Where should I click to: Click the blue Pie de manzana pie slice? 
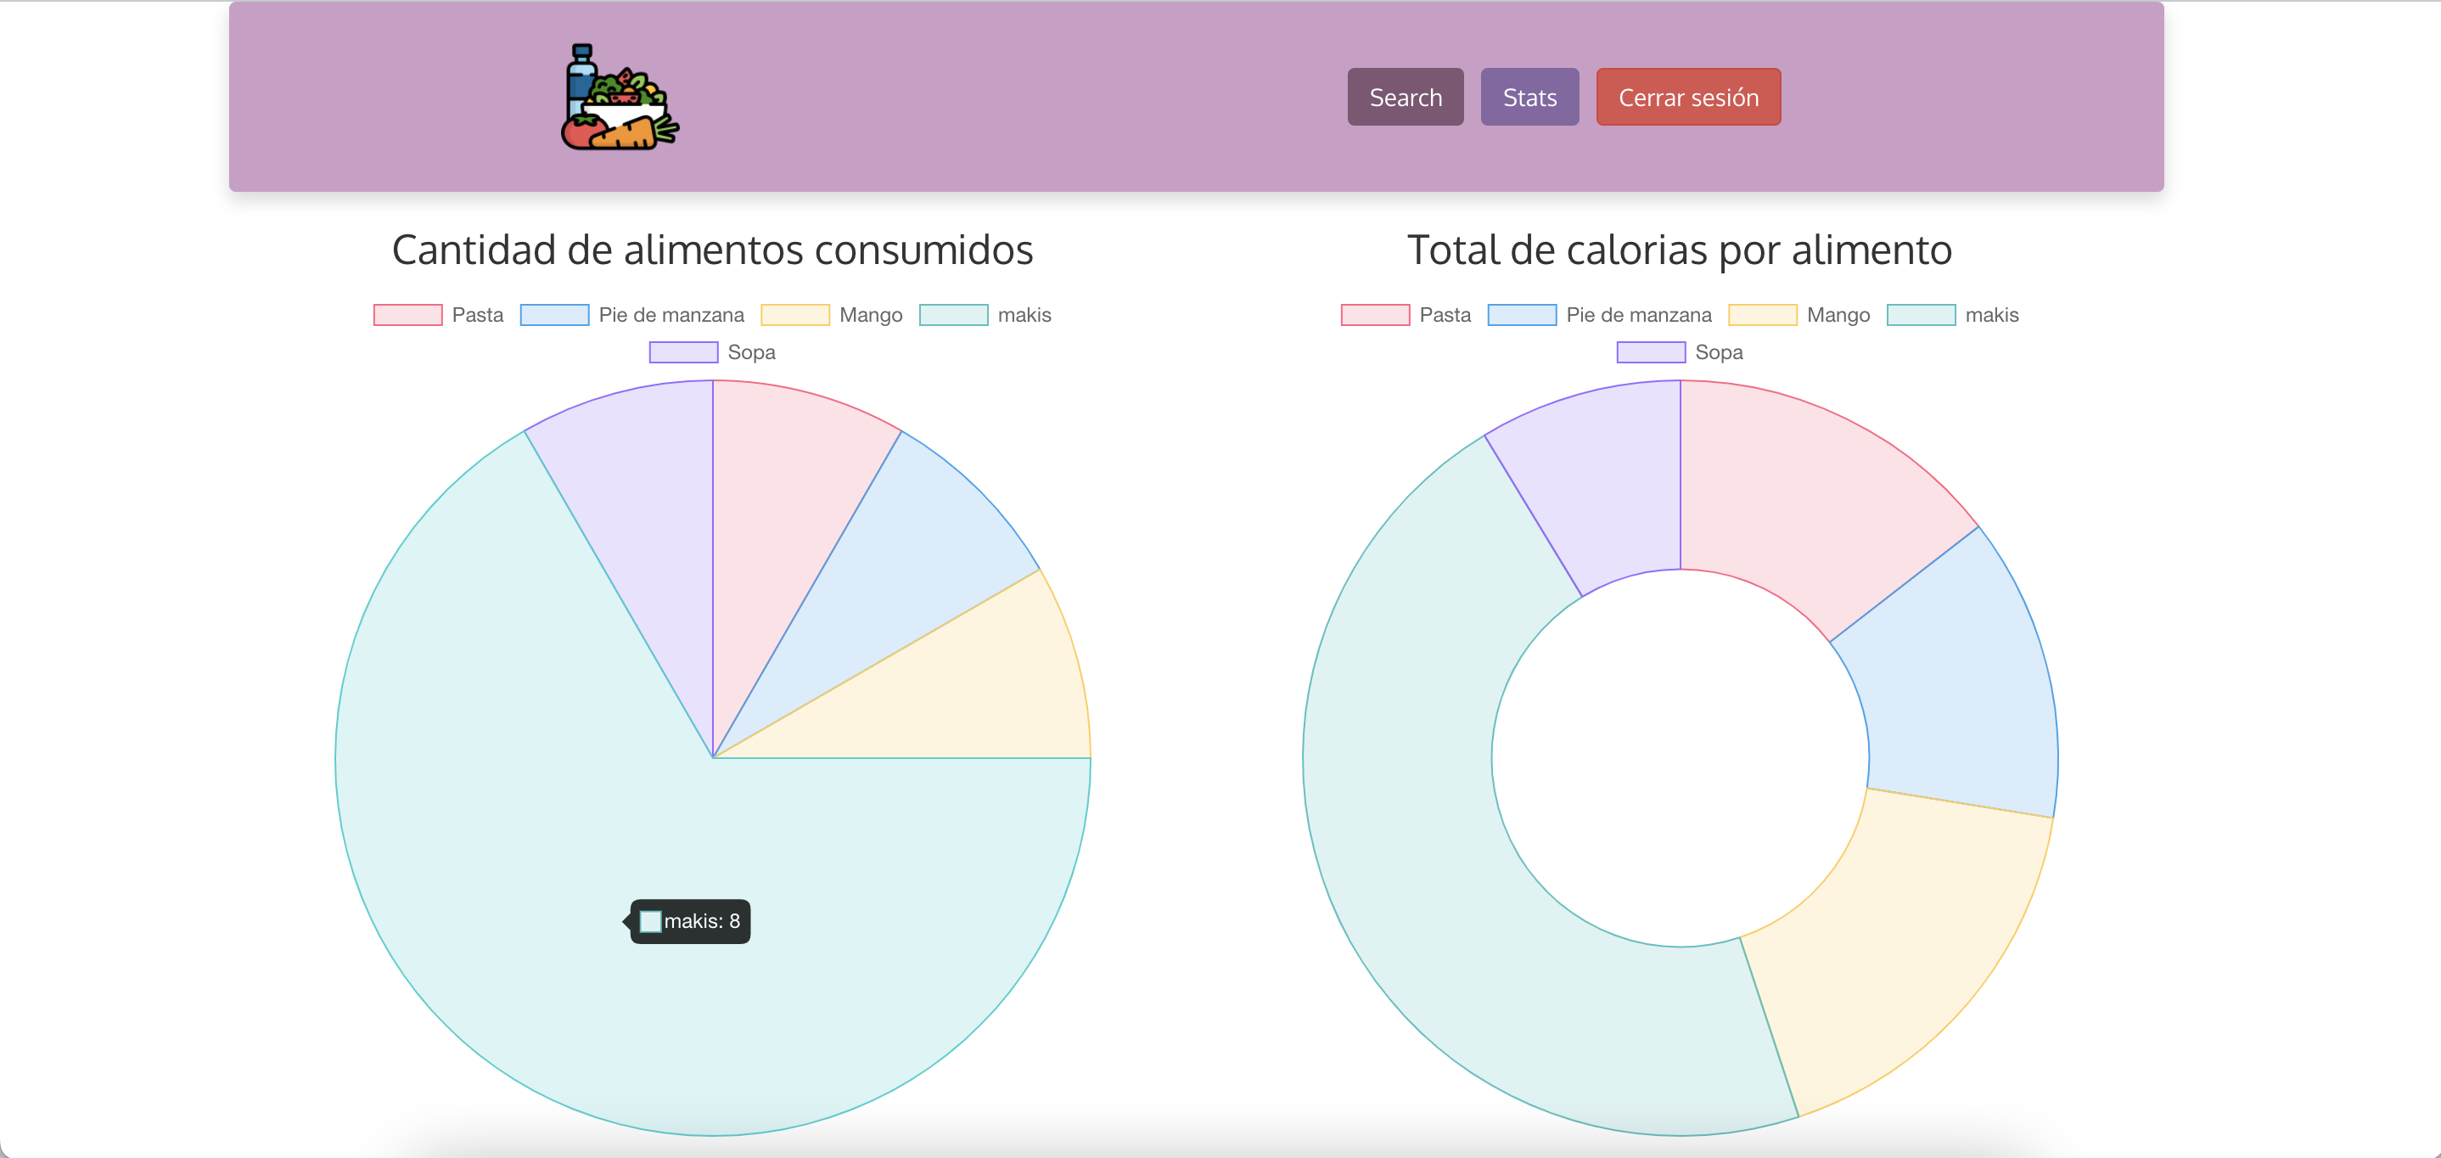tap(890, 578)
